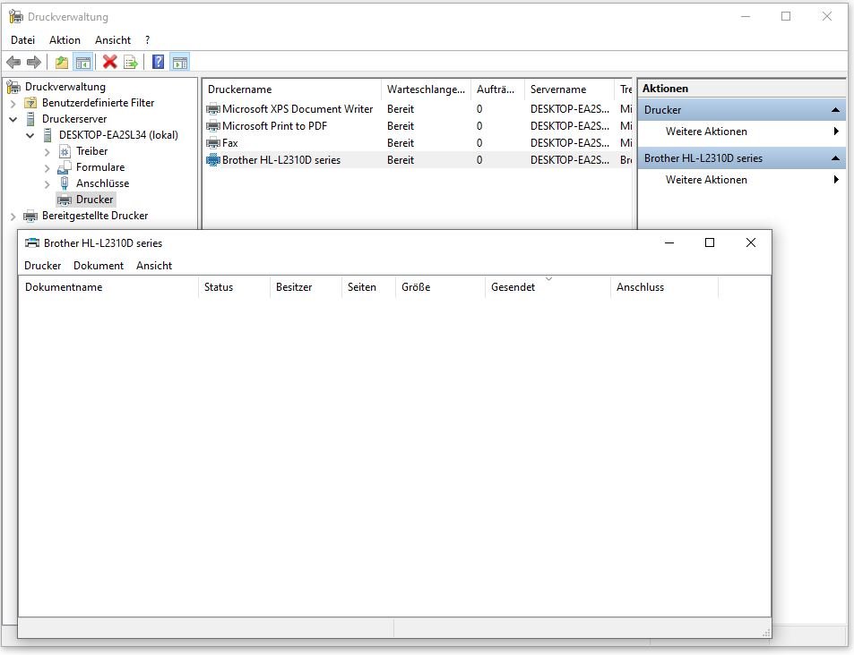Click the Fax printer icon in list
The height and width of the screenshot is (655, 854).
[x=213, y=143]
